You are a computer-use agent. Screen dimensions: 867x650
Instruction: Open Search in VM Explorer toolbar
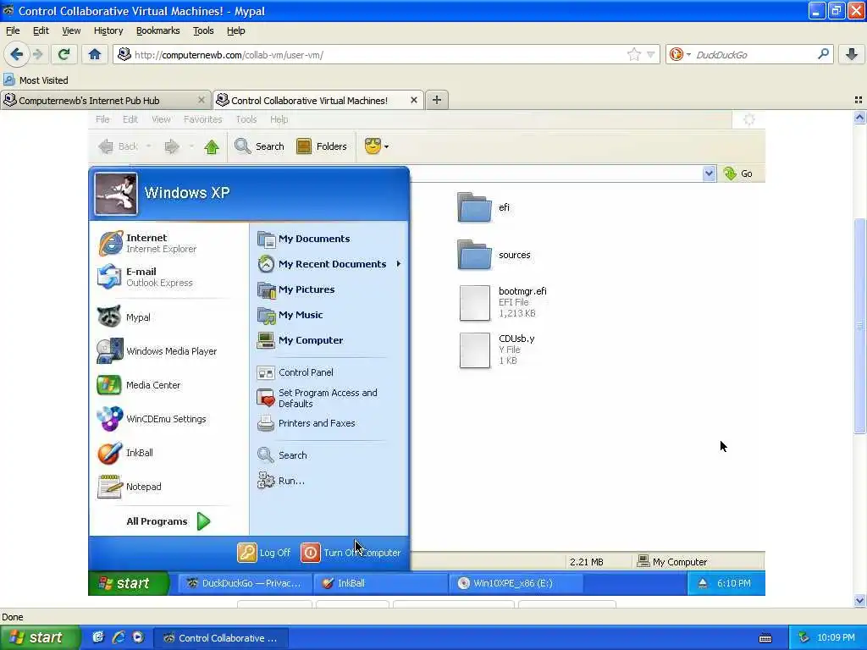click(259, 146)
